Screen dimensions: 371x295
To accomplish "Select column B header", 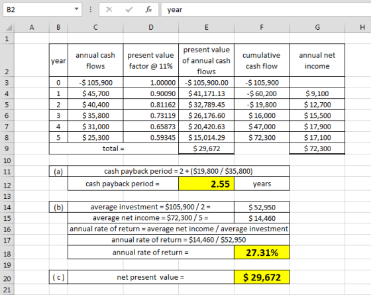I will 58,27.
